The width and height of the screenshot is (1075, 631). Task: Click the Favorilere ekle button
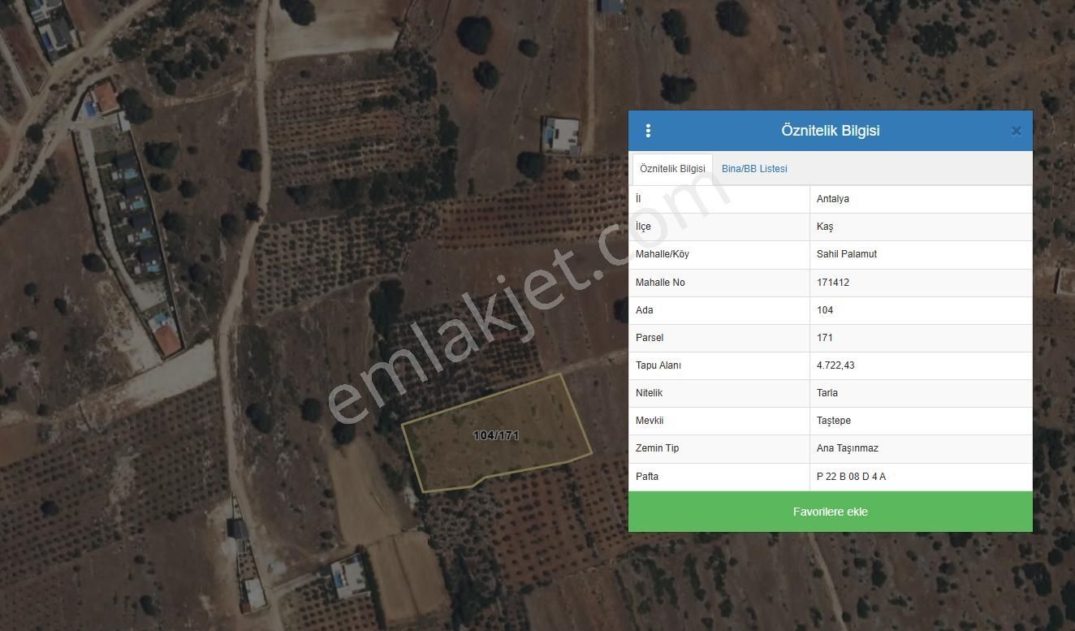pyautogui.click(x=830, y=512)
